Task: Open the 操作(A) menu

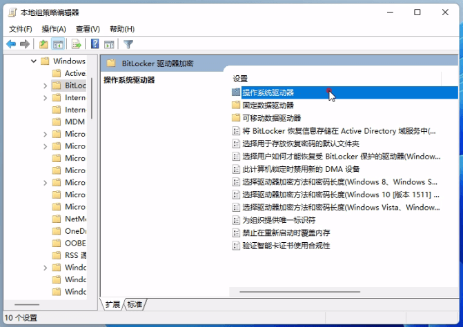Action: [x=54, y=29]
